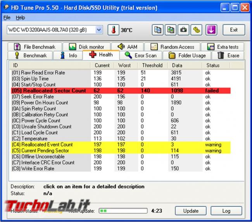Image resolution: width=252 pixels, height=222 pixels.
Task: Click the Data column header
Action: [185, 65]
